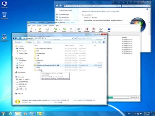Select Network in navigation pane
This screenshot has height=116, width=155.
pos(20,94)
